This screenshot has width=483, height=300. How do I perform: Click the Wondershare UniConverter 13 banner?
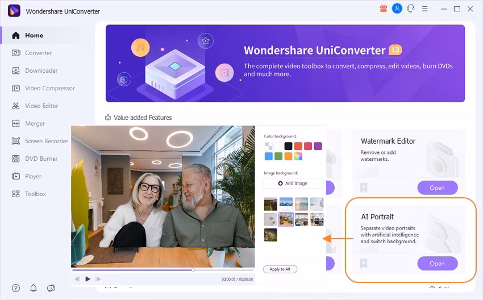pos(285,64)
